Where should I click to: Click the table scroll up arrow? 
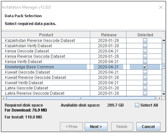[x=164, y=40]
